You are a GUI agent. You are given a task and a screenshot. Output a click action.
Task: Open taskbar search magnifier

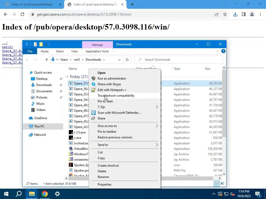pos(19,194)
